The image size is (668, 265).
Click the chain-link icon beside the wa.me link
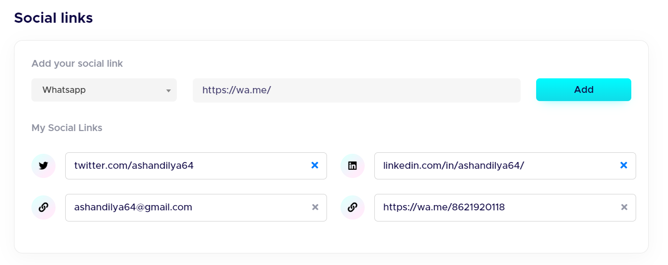pos(353,207)
